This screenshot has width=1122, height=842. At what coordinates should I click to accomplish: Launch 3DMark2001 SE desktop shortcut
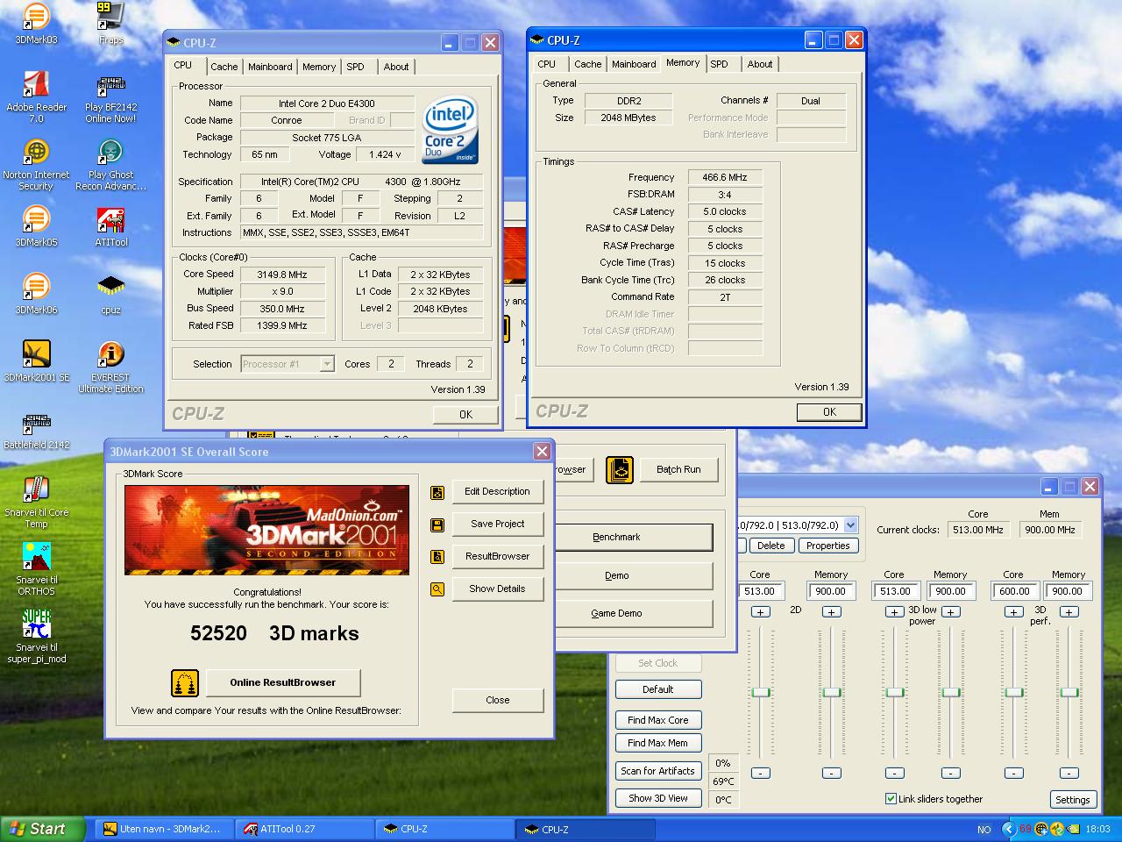pyautogui.click(x=36, y=360)
